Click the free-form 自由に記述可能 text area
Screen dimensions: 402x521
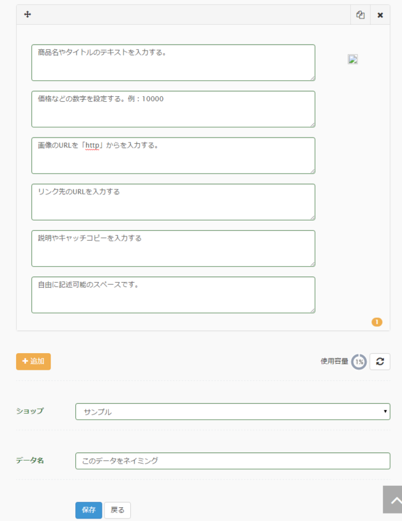pos(174,295)
